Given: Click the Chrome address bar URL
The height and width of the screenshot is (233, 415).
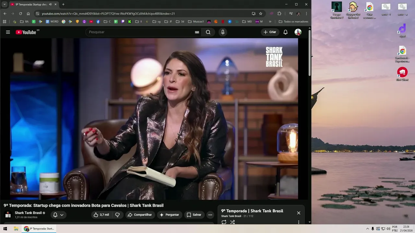Looking at the screenshot, I should point(108,14).
